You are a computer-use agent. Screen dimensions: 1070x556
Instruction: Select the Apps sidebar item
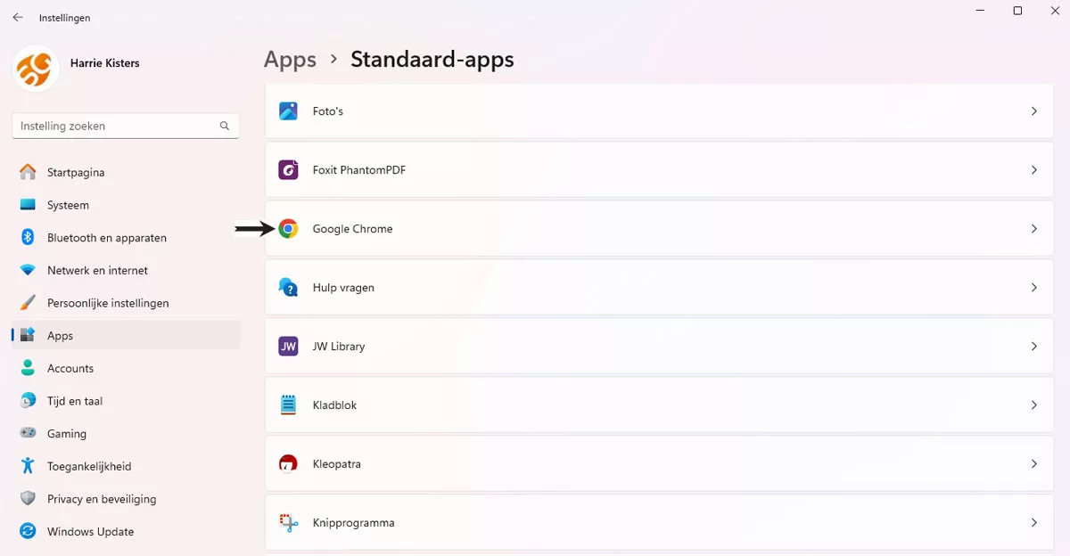[x=126, y=336]
